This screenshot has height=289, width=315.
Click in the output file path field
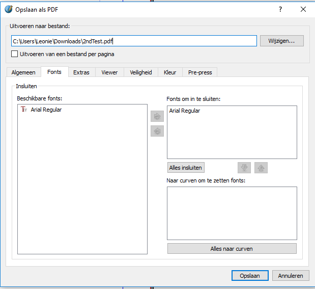pyautogui.click(x=134, y=41)
